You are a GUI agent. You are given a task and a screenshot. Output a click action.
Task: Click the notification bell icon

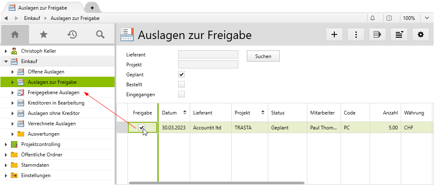click(373, 18)
